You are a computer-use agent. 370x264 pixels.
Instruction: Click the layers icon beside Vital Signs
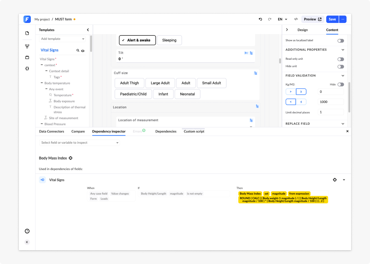tap(83, 50)
